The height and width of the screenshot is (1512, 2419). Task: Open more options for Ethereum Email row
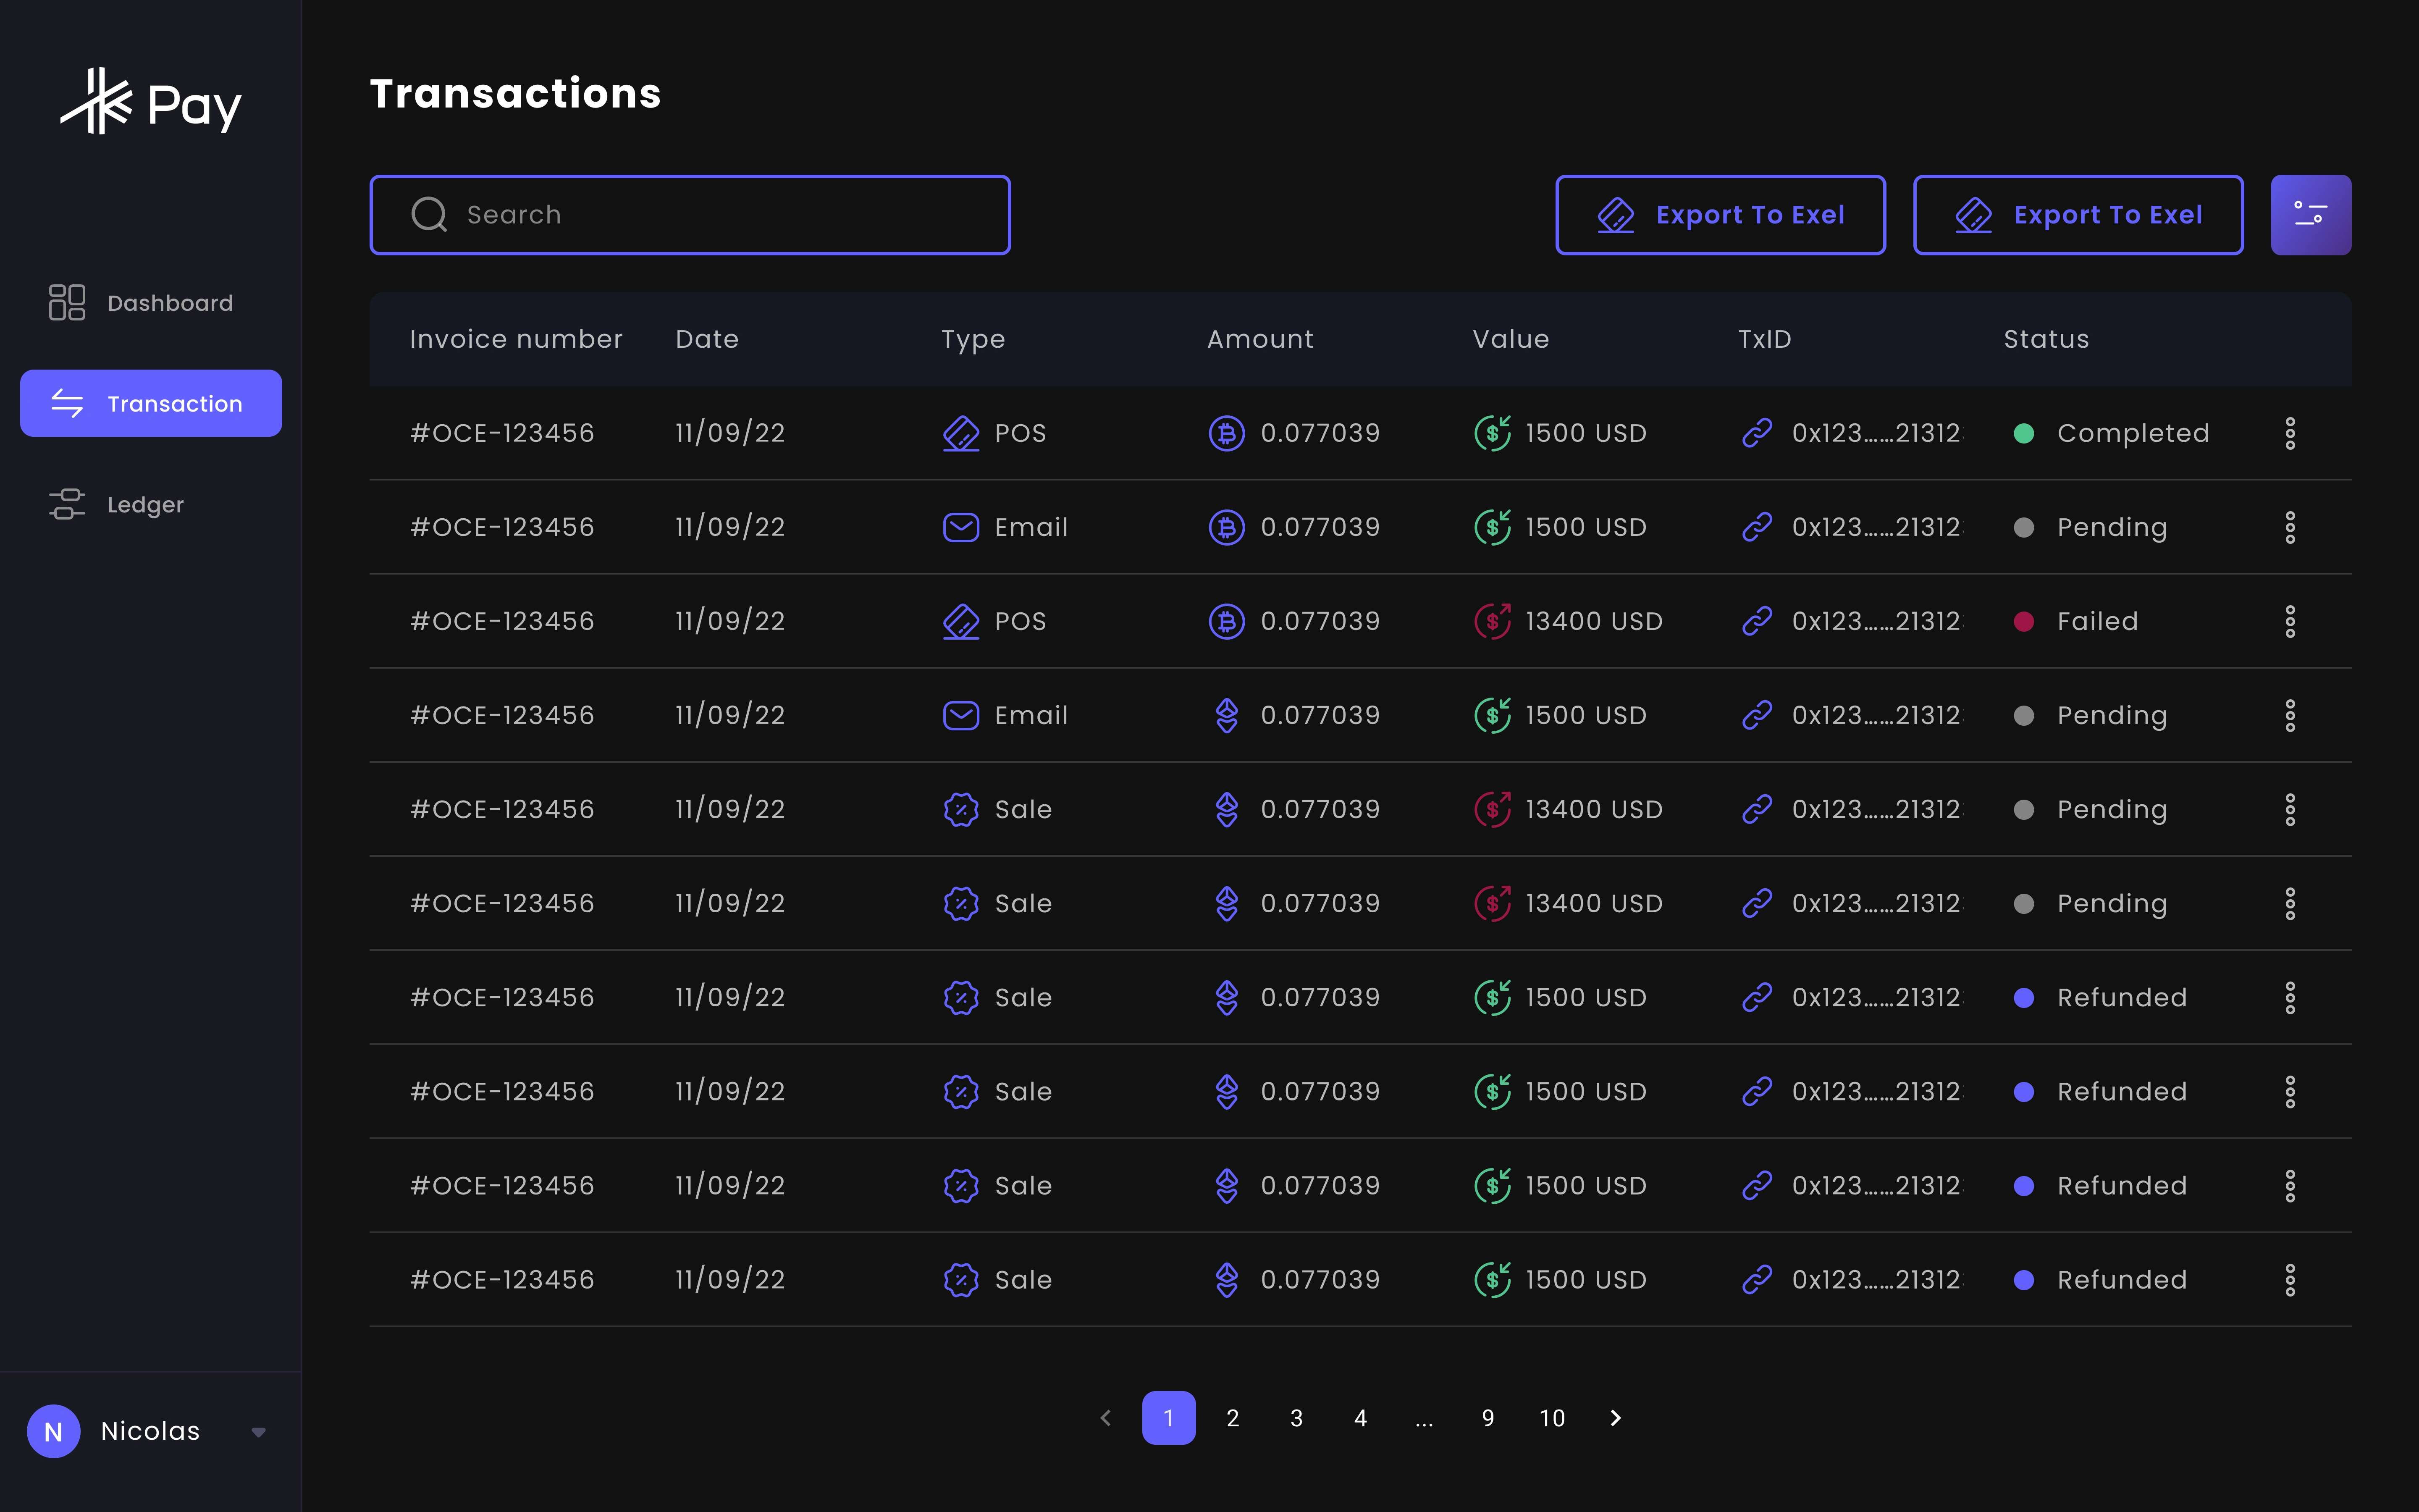[2289, 715]
